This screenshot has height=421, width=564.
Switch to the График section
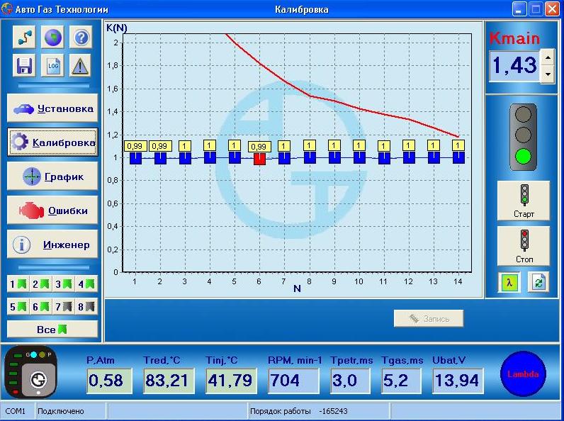(x=53, y=176)
